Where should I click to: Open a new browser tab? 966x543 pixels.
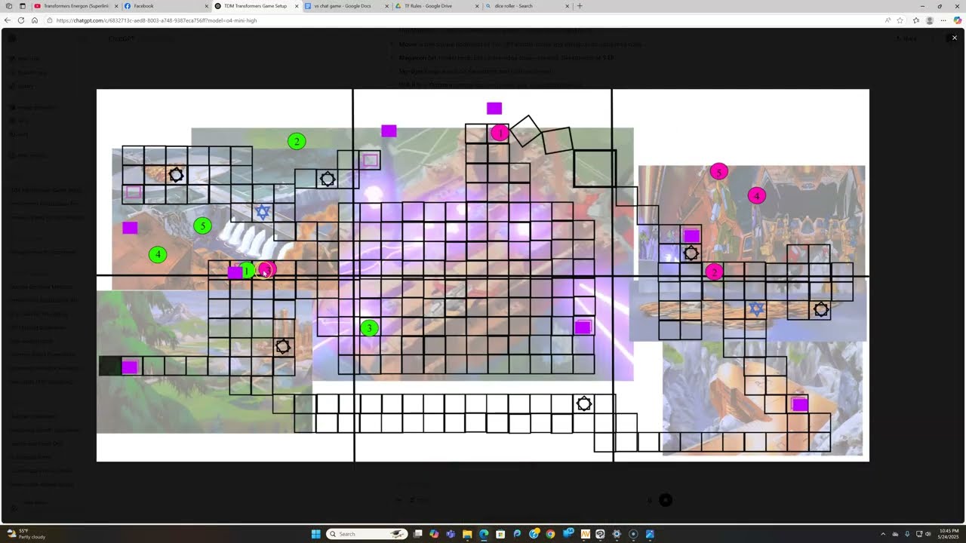pyautogui.click(x=580, y=6)
